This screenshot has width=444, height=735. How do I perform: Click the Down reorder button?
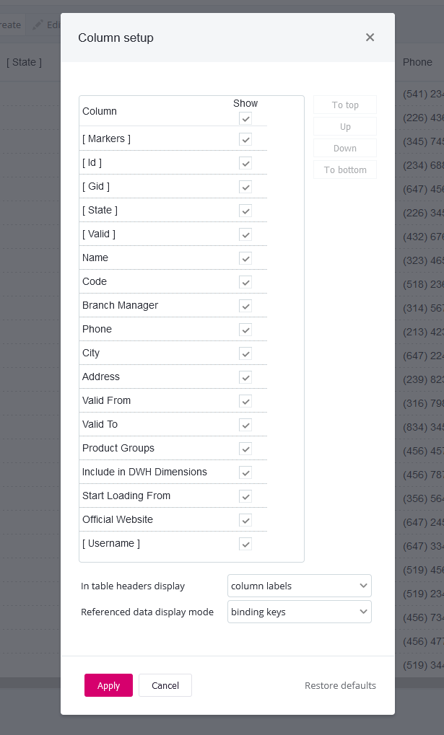[345, 148]
